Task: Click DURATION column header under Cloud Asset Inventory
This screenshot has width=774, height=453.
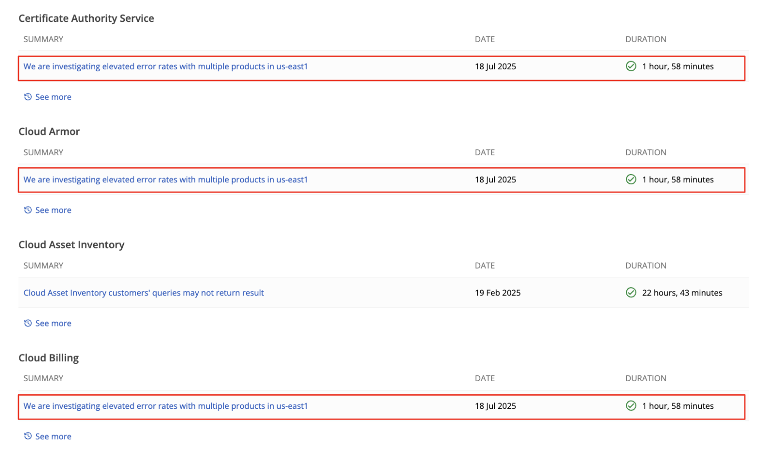Action: click(646, 266)
